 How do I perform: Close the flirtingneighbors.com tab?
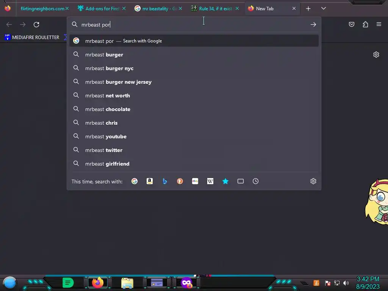67,8
